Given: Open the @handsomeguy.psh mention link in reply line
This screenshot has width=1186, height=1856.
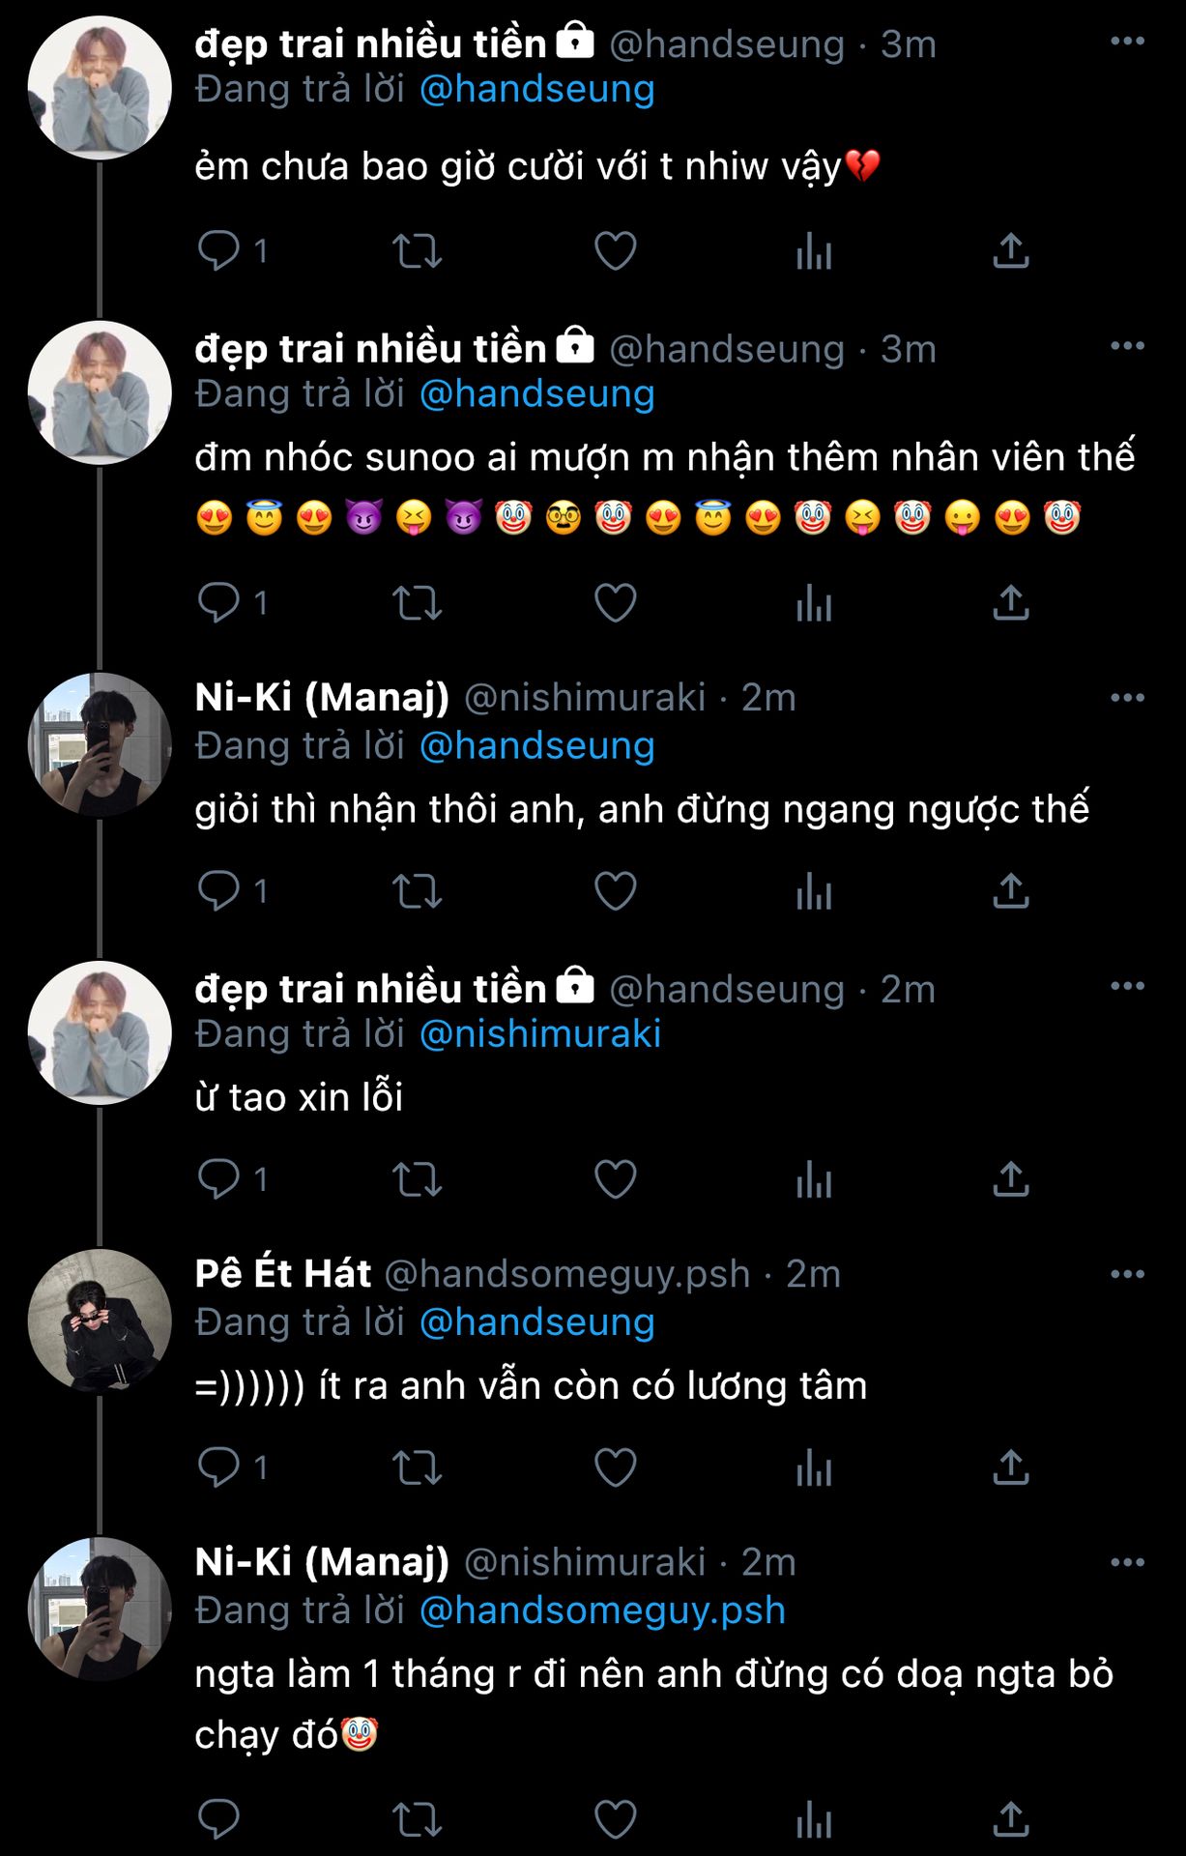Looking at the screenshot, I should (x=602, y=1610).
